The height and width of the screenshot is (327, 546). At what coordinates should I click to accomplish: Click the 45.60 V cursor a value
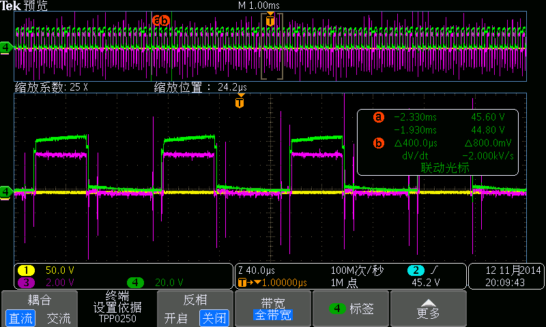(488, 117)
